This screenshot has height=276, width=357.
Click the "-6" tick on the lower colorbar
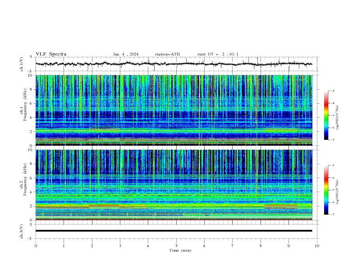333,202
